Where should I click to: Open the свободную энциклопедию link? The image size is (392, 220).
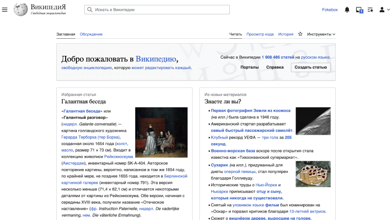(87, 68)
